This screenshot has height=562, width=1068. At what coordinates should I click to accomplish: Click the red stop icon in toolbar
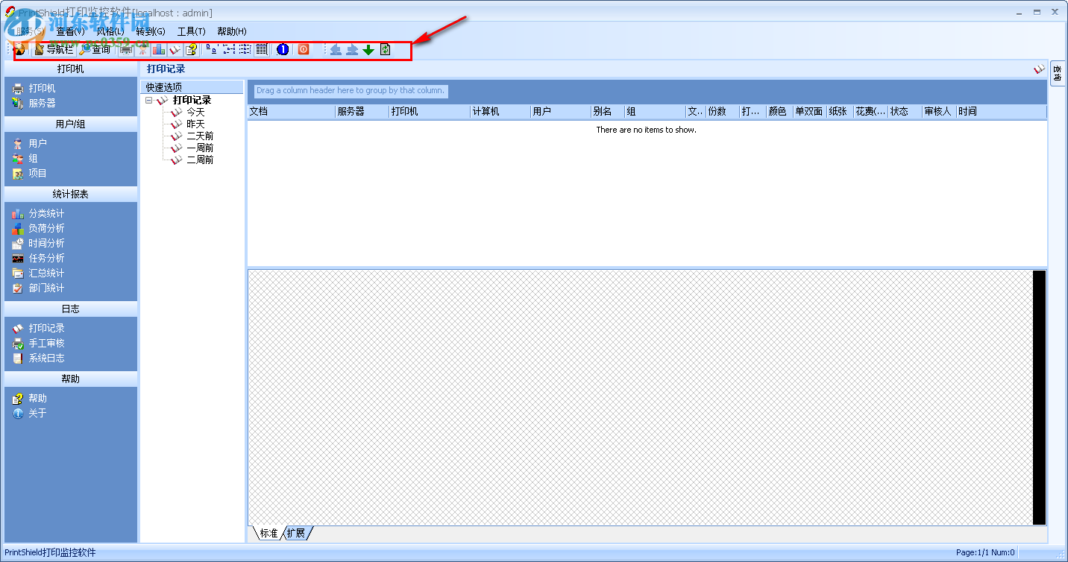(x=304, y=49)
